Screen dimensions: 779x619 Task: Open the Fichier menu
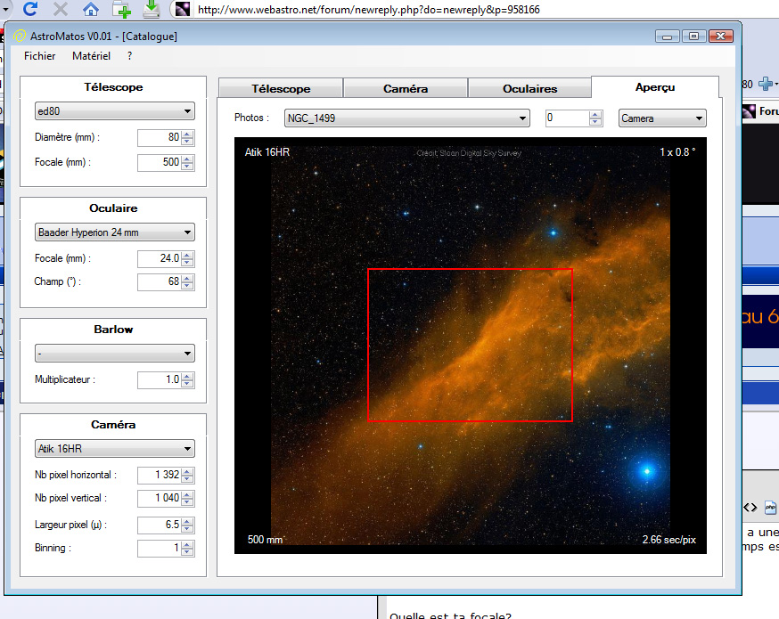40,56
